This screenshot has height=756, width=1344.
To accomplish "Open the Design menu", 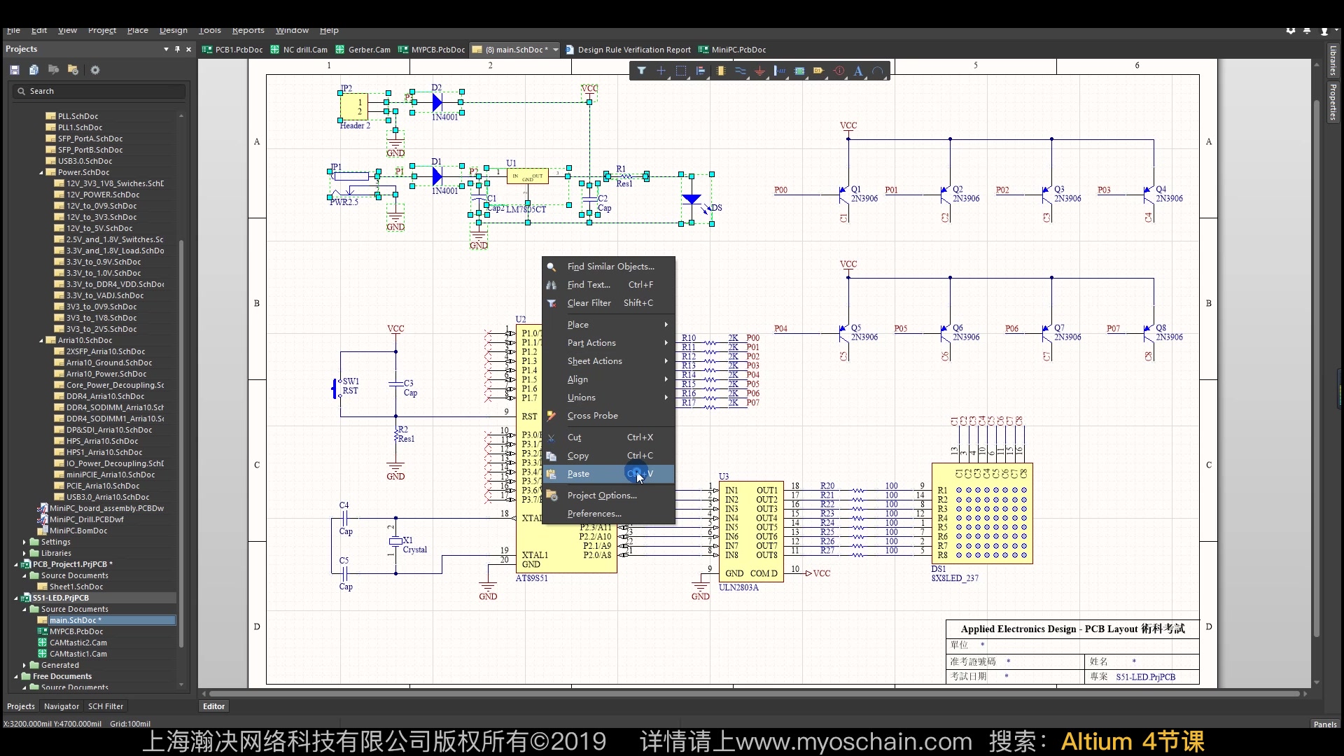I will tap(173, 30).
